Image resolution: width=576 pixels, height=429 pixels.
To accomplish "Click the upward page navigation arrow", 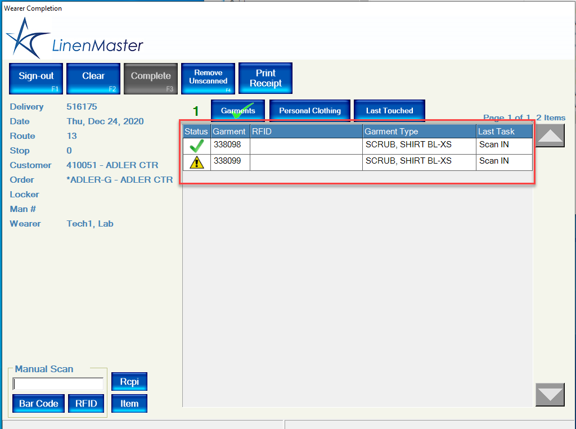I will [550, 135].
